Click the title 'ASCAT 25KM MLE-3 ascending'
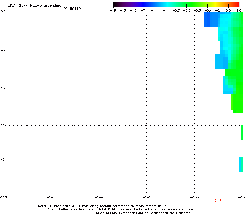Image resolution: width=245 pixels, height=215 pixels. pos(34,6)
